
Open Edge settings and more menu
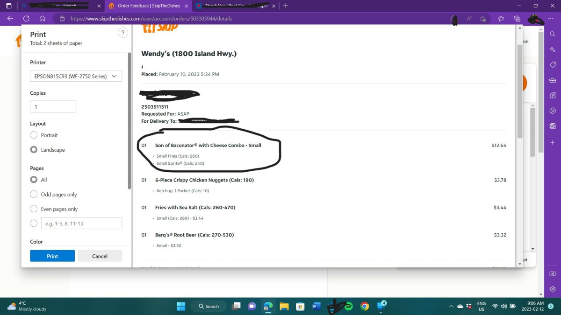[551, 19]
